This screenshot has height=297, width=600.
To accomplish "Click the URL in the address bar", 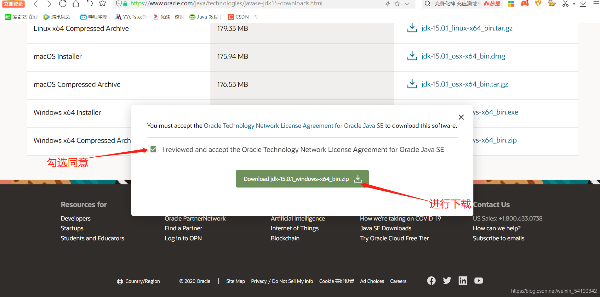I will pyautogui.click(x=226, y=3).
